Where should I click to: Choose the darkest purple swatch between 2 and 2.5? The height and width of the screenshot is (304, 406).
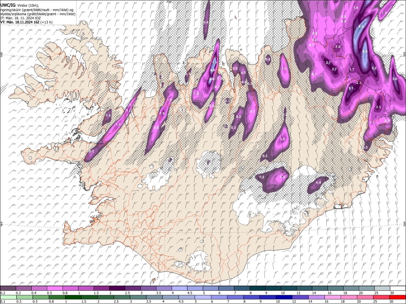pyautogui.click(x=117, y=288)
